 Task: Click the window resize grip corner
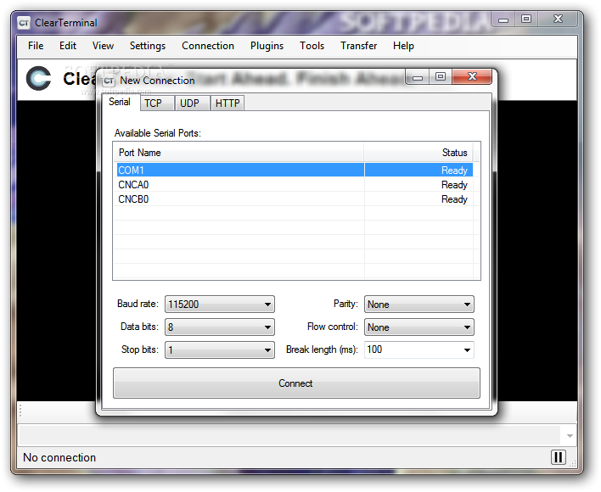pos(573,464)
